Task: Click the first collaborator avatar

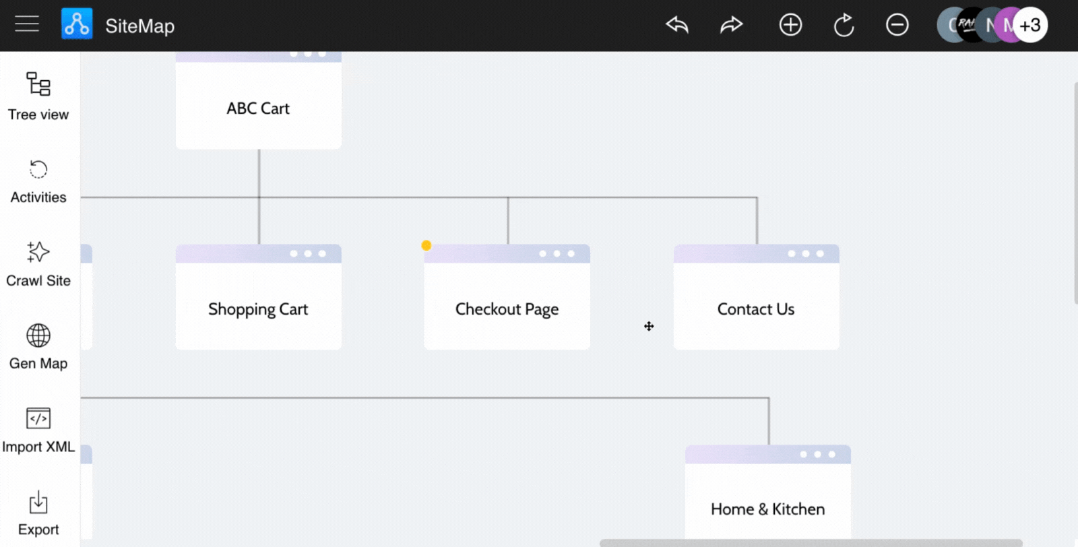Action: [x=949, y=26]
